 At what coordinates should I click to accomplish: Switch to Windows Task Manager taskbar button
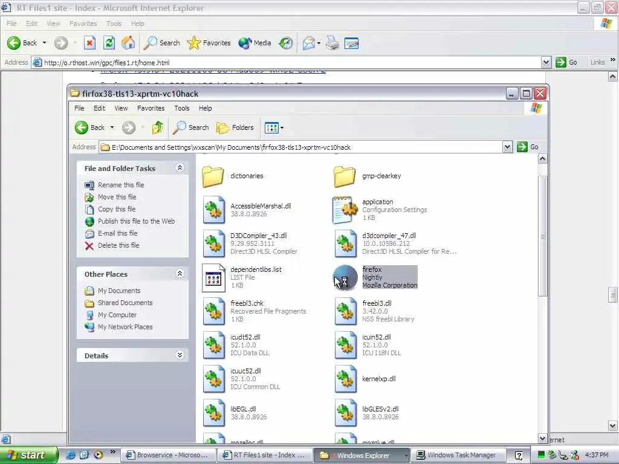click(x=457, y=456)
